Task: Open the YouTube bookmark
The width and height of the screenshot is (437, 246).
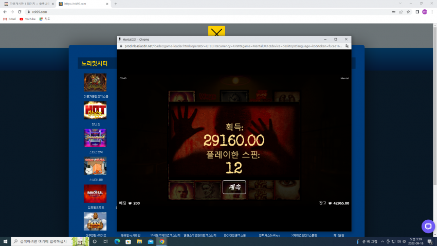Action: point(28,19)
